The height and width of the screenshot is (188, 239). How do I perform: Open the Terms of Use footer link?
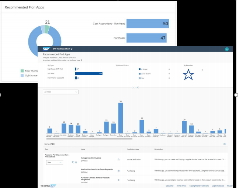(181, 186)
